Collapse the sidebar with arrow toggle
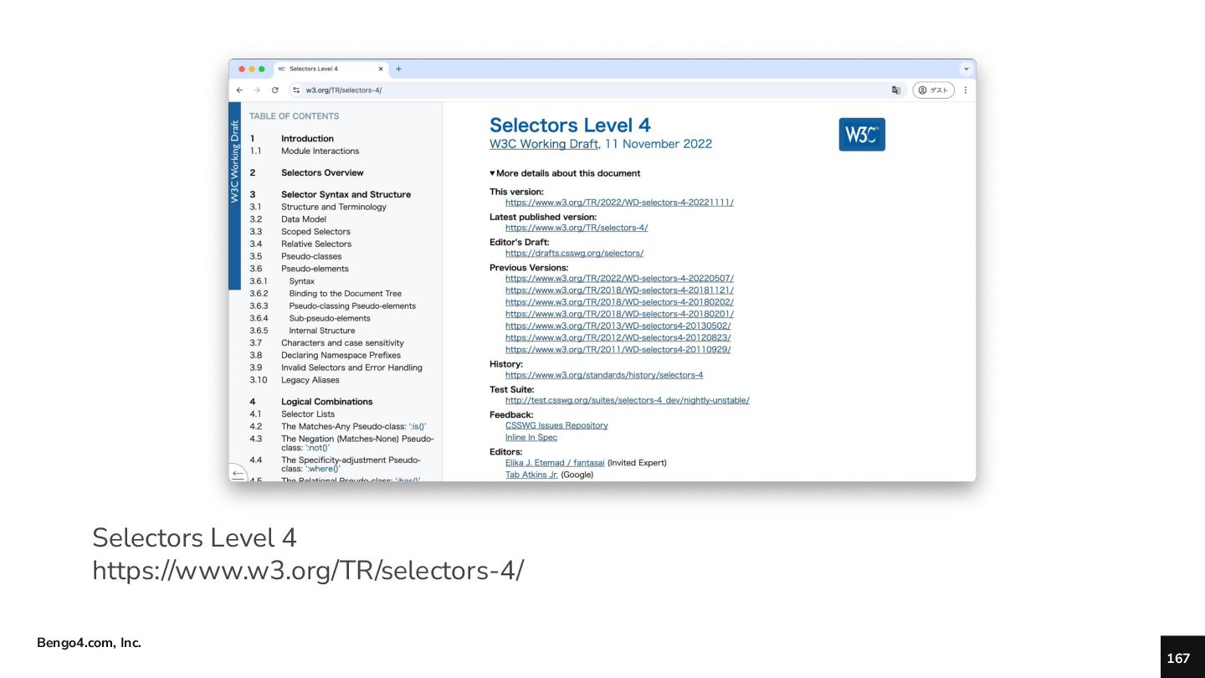 [238, 474]
